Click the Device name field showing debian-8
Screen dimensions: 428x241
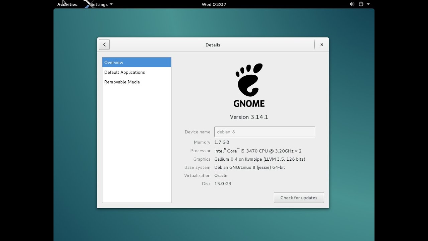tap(265, 132)
